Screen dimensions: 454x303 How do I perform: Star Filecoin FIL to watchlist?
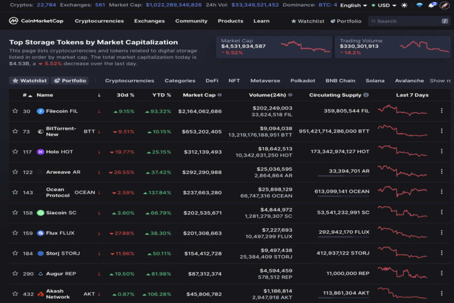[x=15, y=111]
